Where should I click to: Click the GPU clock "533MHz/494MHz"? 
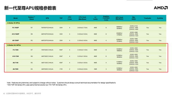119,69
